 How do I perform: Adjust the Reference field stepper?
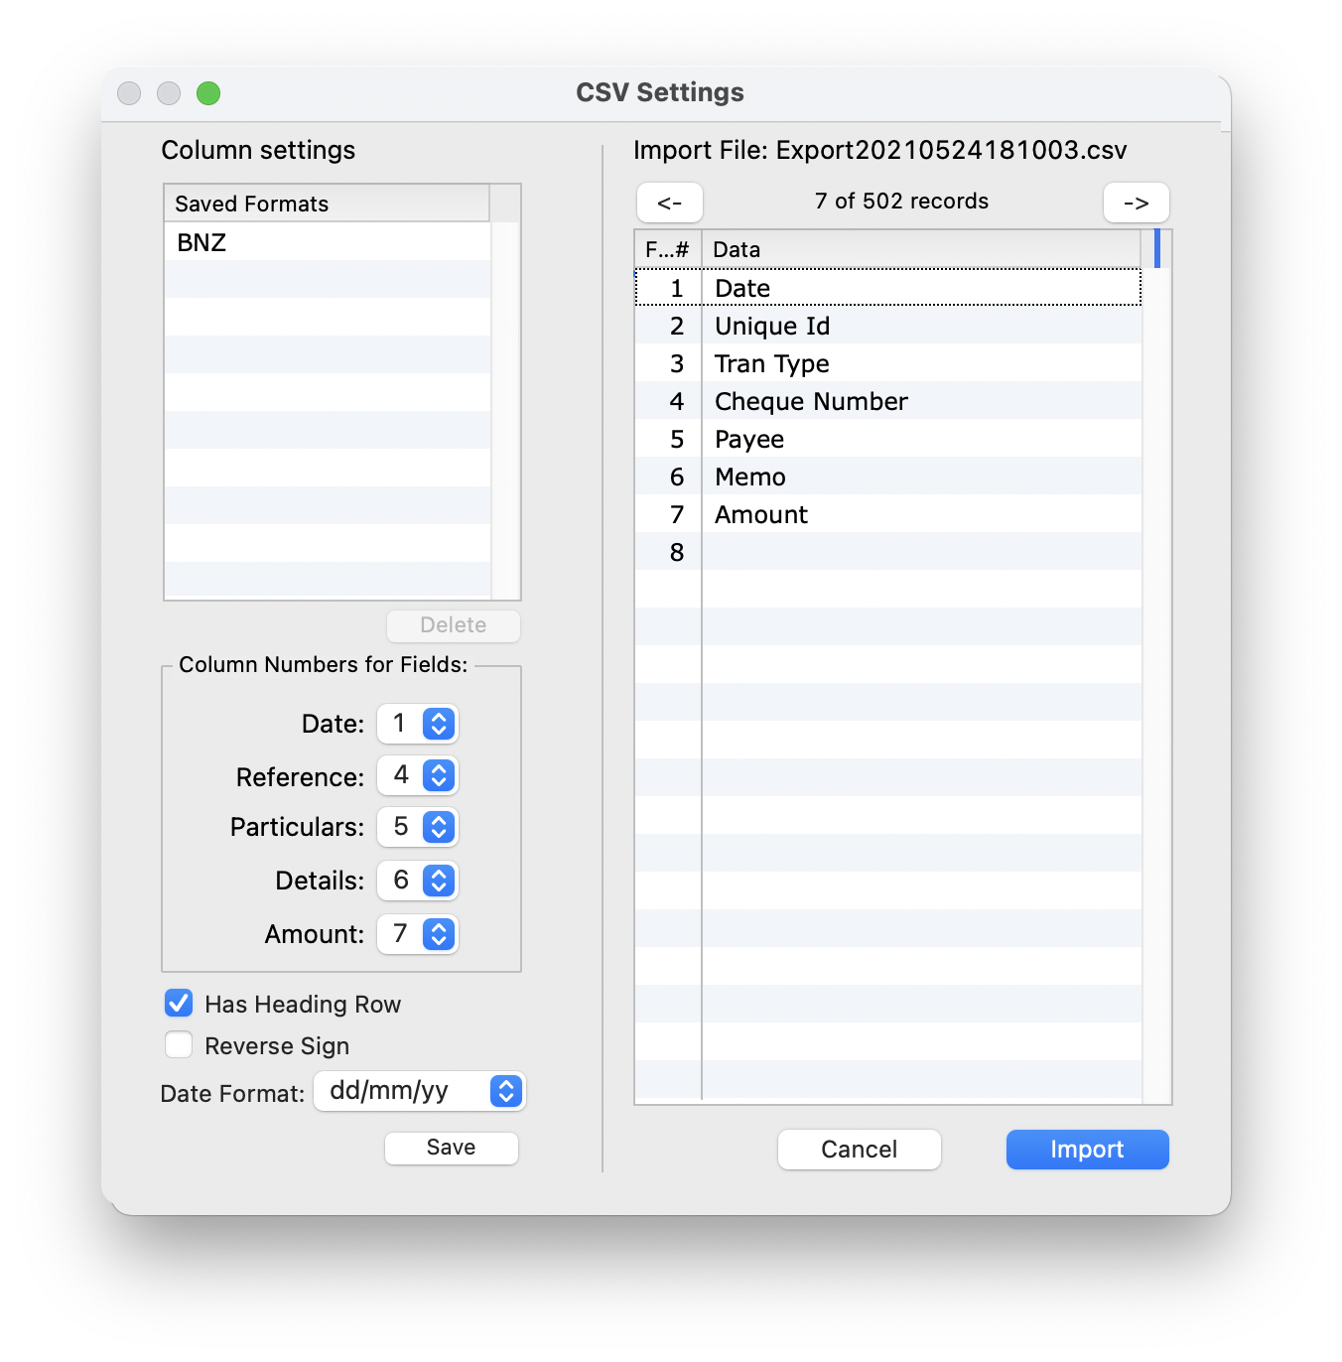click(437, 776)
